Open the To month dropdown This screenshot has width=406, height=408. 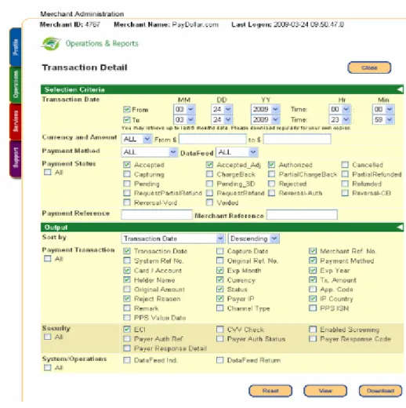click(x=184, y=120)
